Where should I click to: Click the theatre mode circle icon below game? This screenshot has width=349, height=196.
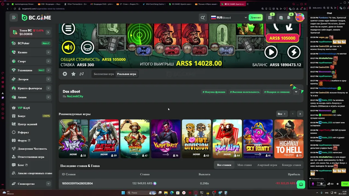65,74
